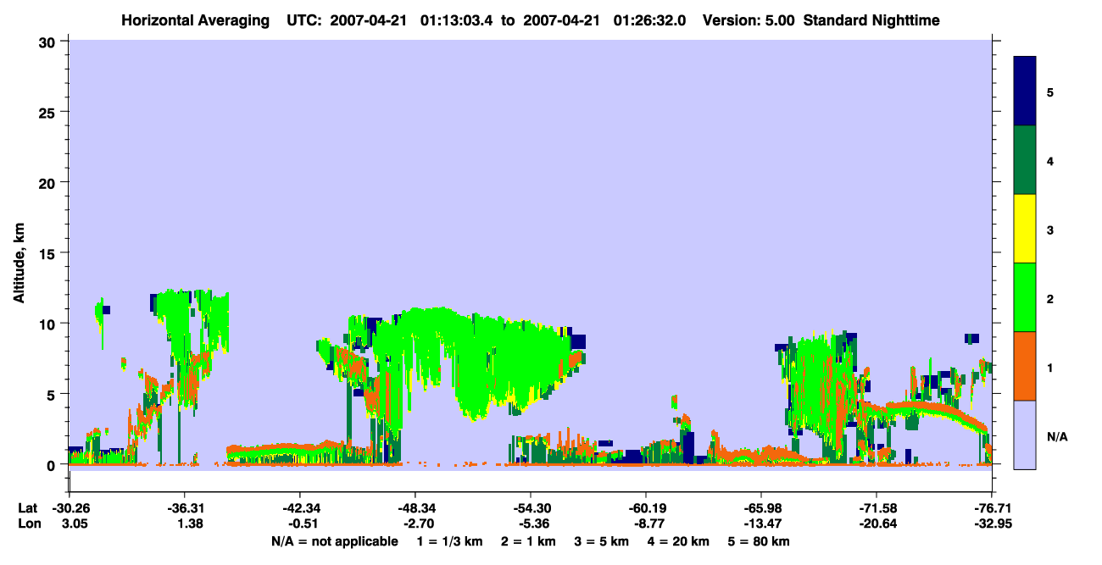Click the '4 = 20 km' legend entry

pos(678,541)
